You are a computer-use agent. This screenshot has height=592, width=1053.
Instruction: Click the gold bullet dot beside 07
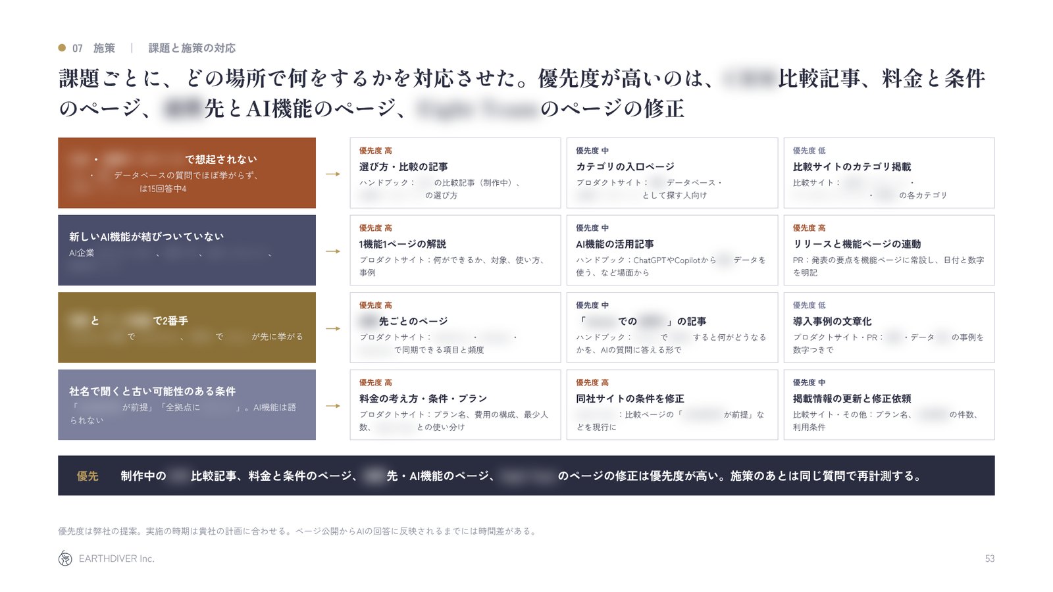tap(62, 47)
